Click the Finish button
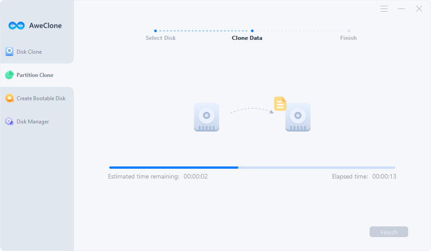This screenshot has height=251, width=431. click(x=389, y=232)
